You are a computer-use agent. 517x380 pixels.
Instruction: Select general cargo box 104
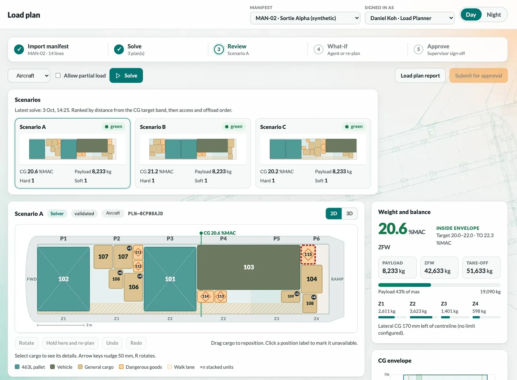[x=311, y=279]
